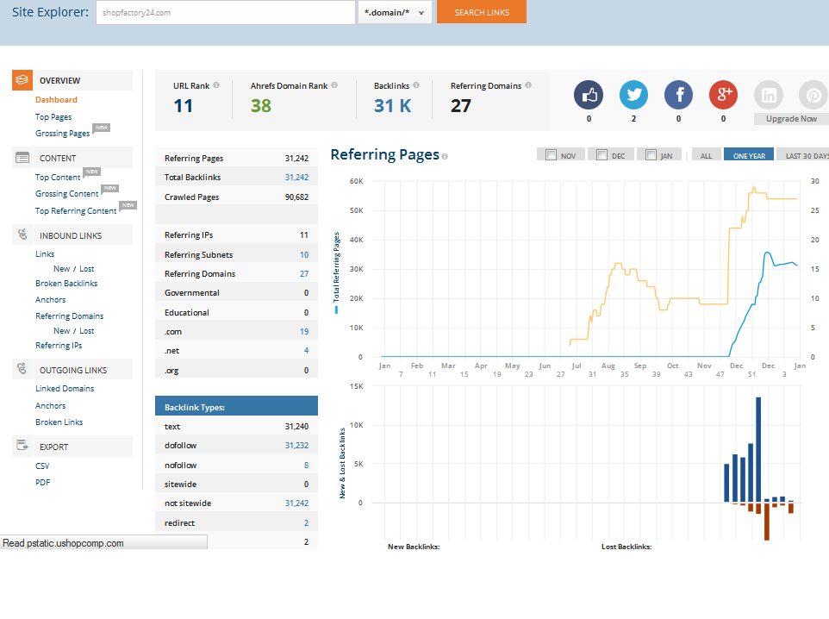
Task: Click the greyed LinkedIn icon
Action: [x=768, y=95]
